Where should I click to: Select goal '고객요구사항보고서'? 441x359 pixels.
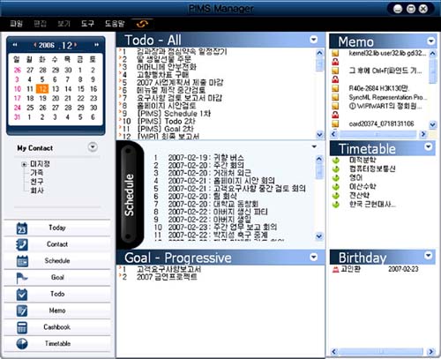168,269
